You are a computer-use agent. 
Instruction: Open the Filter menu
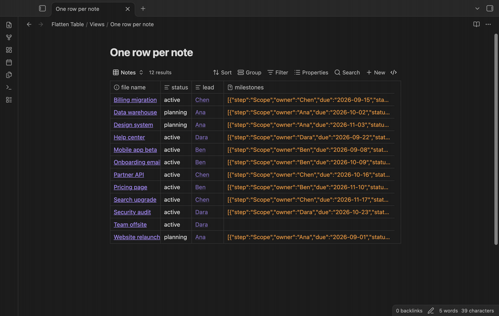278,73
